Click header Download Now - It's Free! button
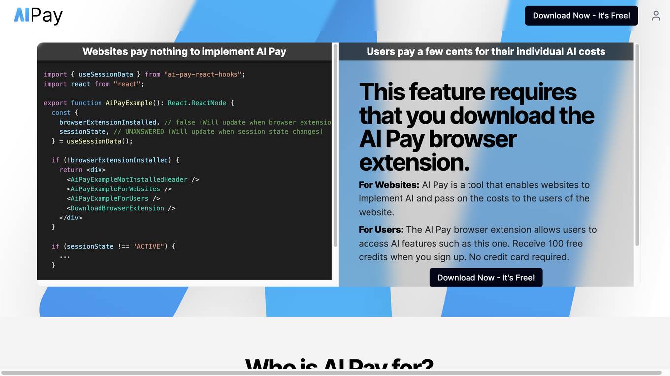 (x=581, y=16)
